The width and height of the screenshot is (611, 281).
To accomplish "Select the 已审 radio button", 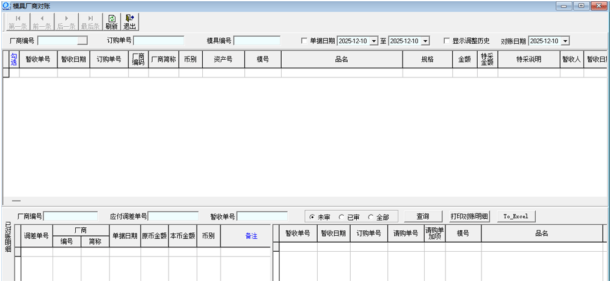I will [x=342, y=217].
